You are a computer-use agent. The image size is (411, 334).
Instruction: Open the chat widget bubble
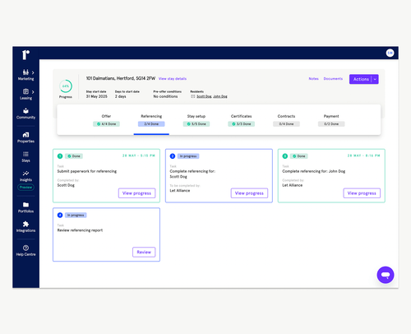coord(386,275)
